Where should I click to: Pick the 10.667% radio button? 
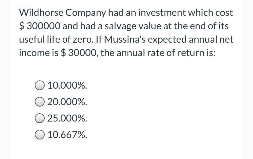tap(39, 135)
